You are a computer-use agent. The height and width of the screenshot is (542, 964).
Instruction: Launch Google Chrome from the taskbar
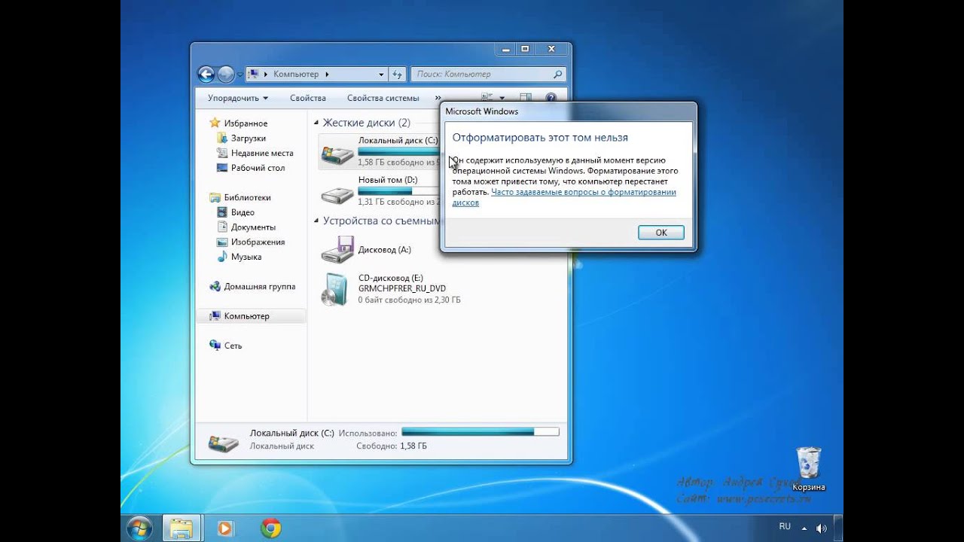(271, 528)
